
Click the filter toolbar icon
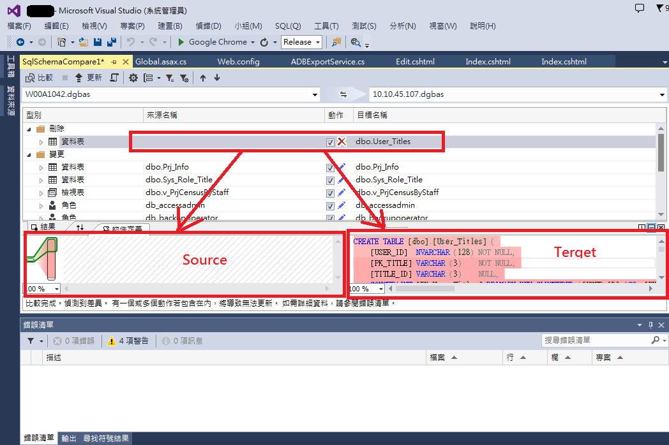pos(170,78)
